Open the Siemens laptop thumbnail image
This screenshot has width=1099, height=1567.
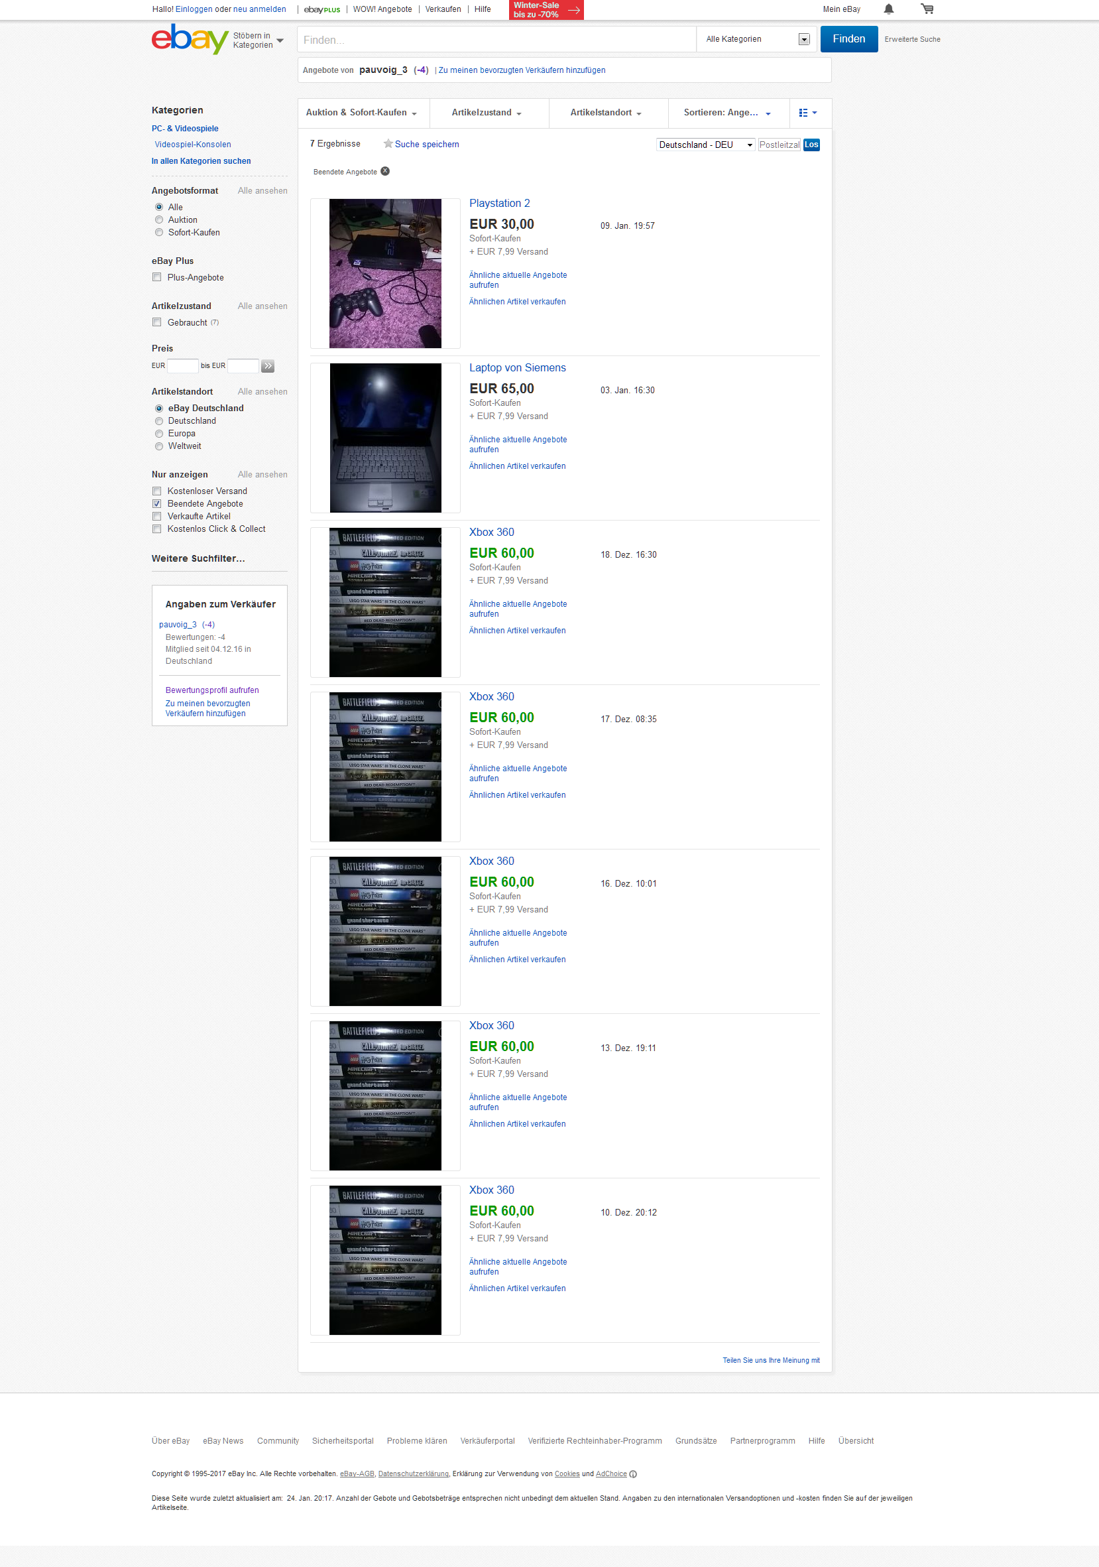click(x=385, y=438)
